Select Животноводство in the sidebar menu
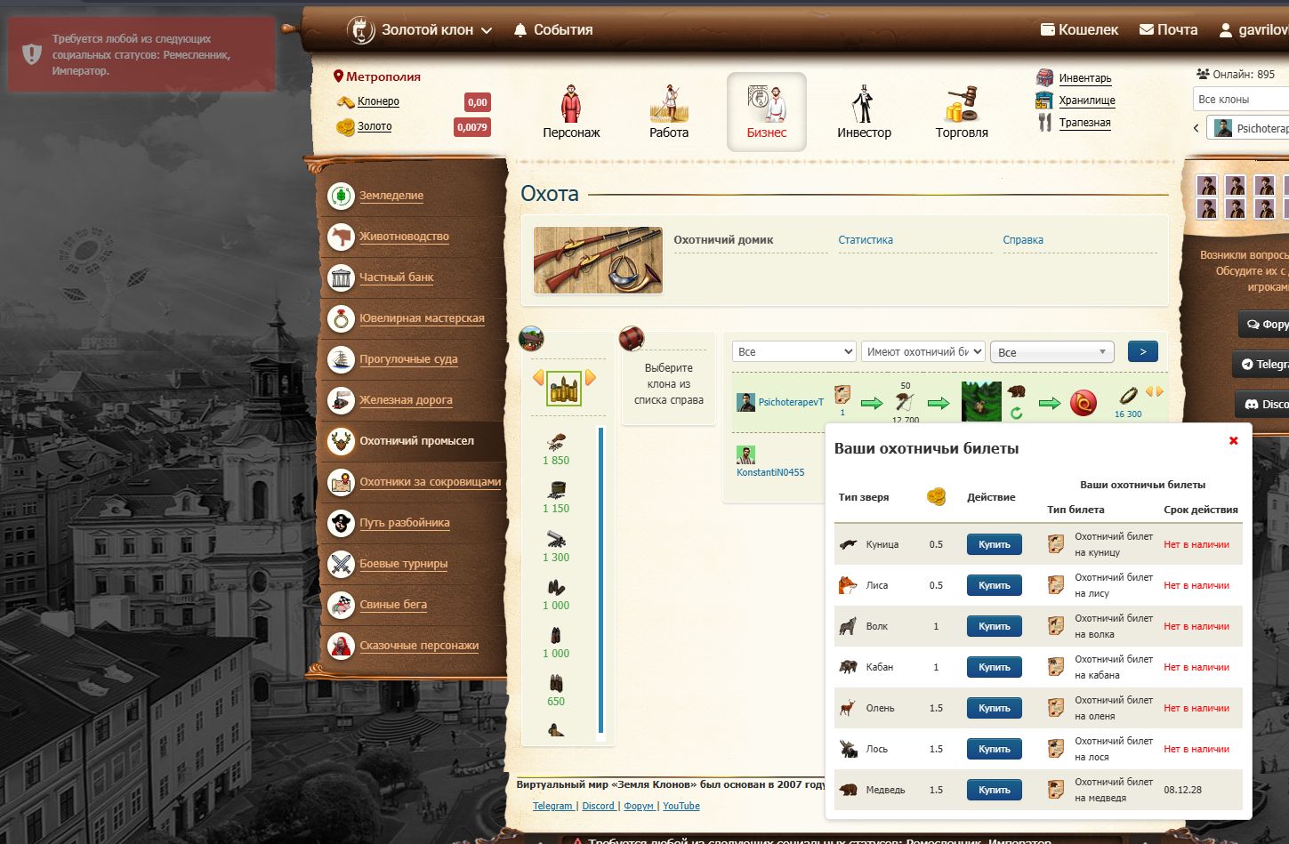 [x=404, y=237]
